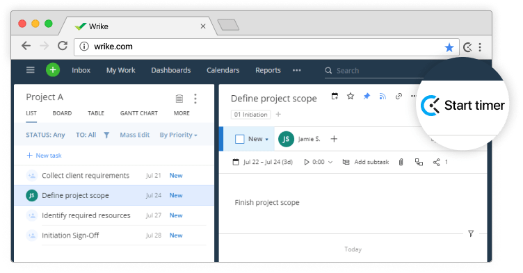The height and width of the screenshot is (273, 523).
Task: Click the share icon with count 1
Action: [x=436, y=163]
